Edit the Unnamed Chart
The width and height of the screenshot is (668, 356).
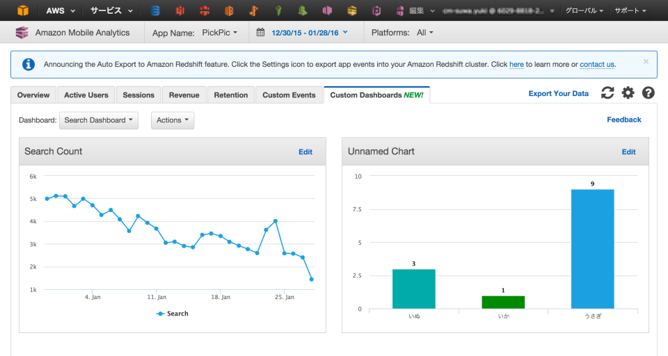pos(628,152)
